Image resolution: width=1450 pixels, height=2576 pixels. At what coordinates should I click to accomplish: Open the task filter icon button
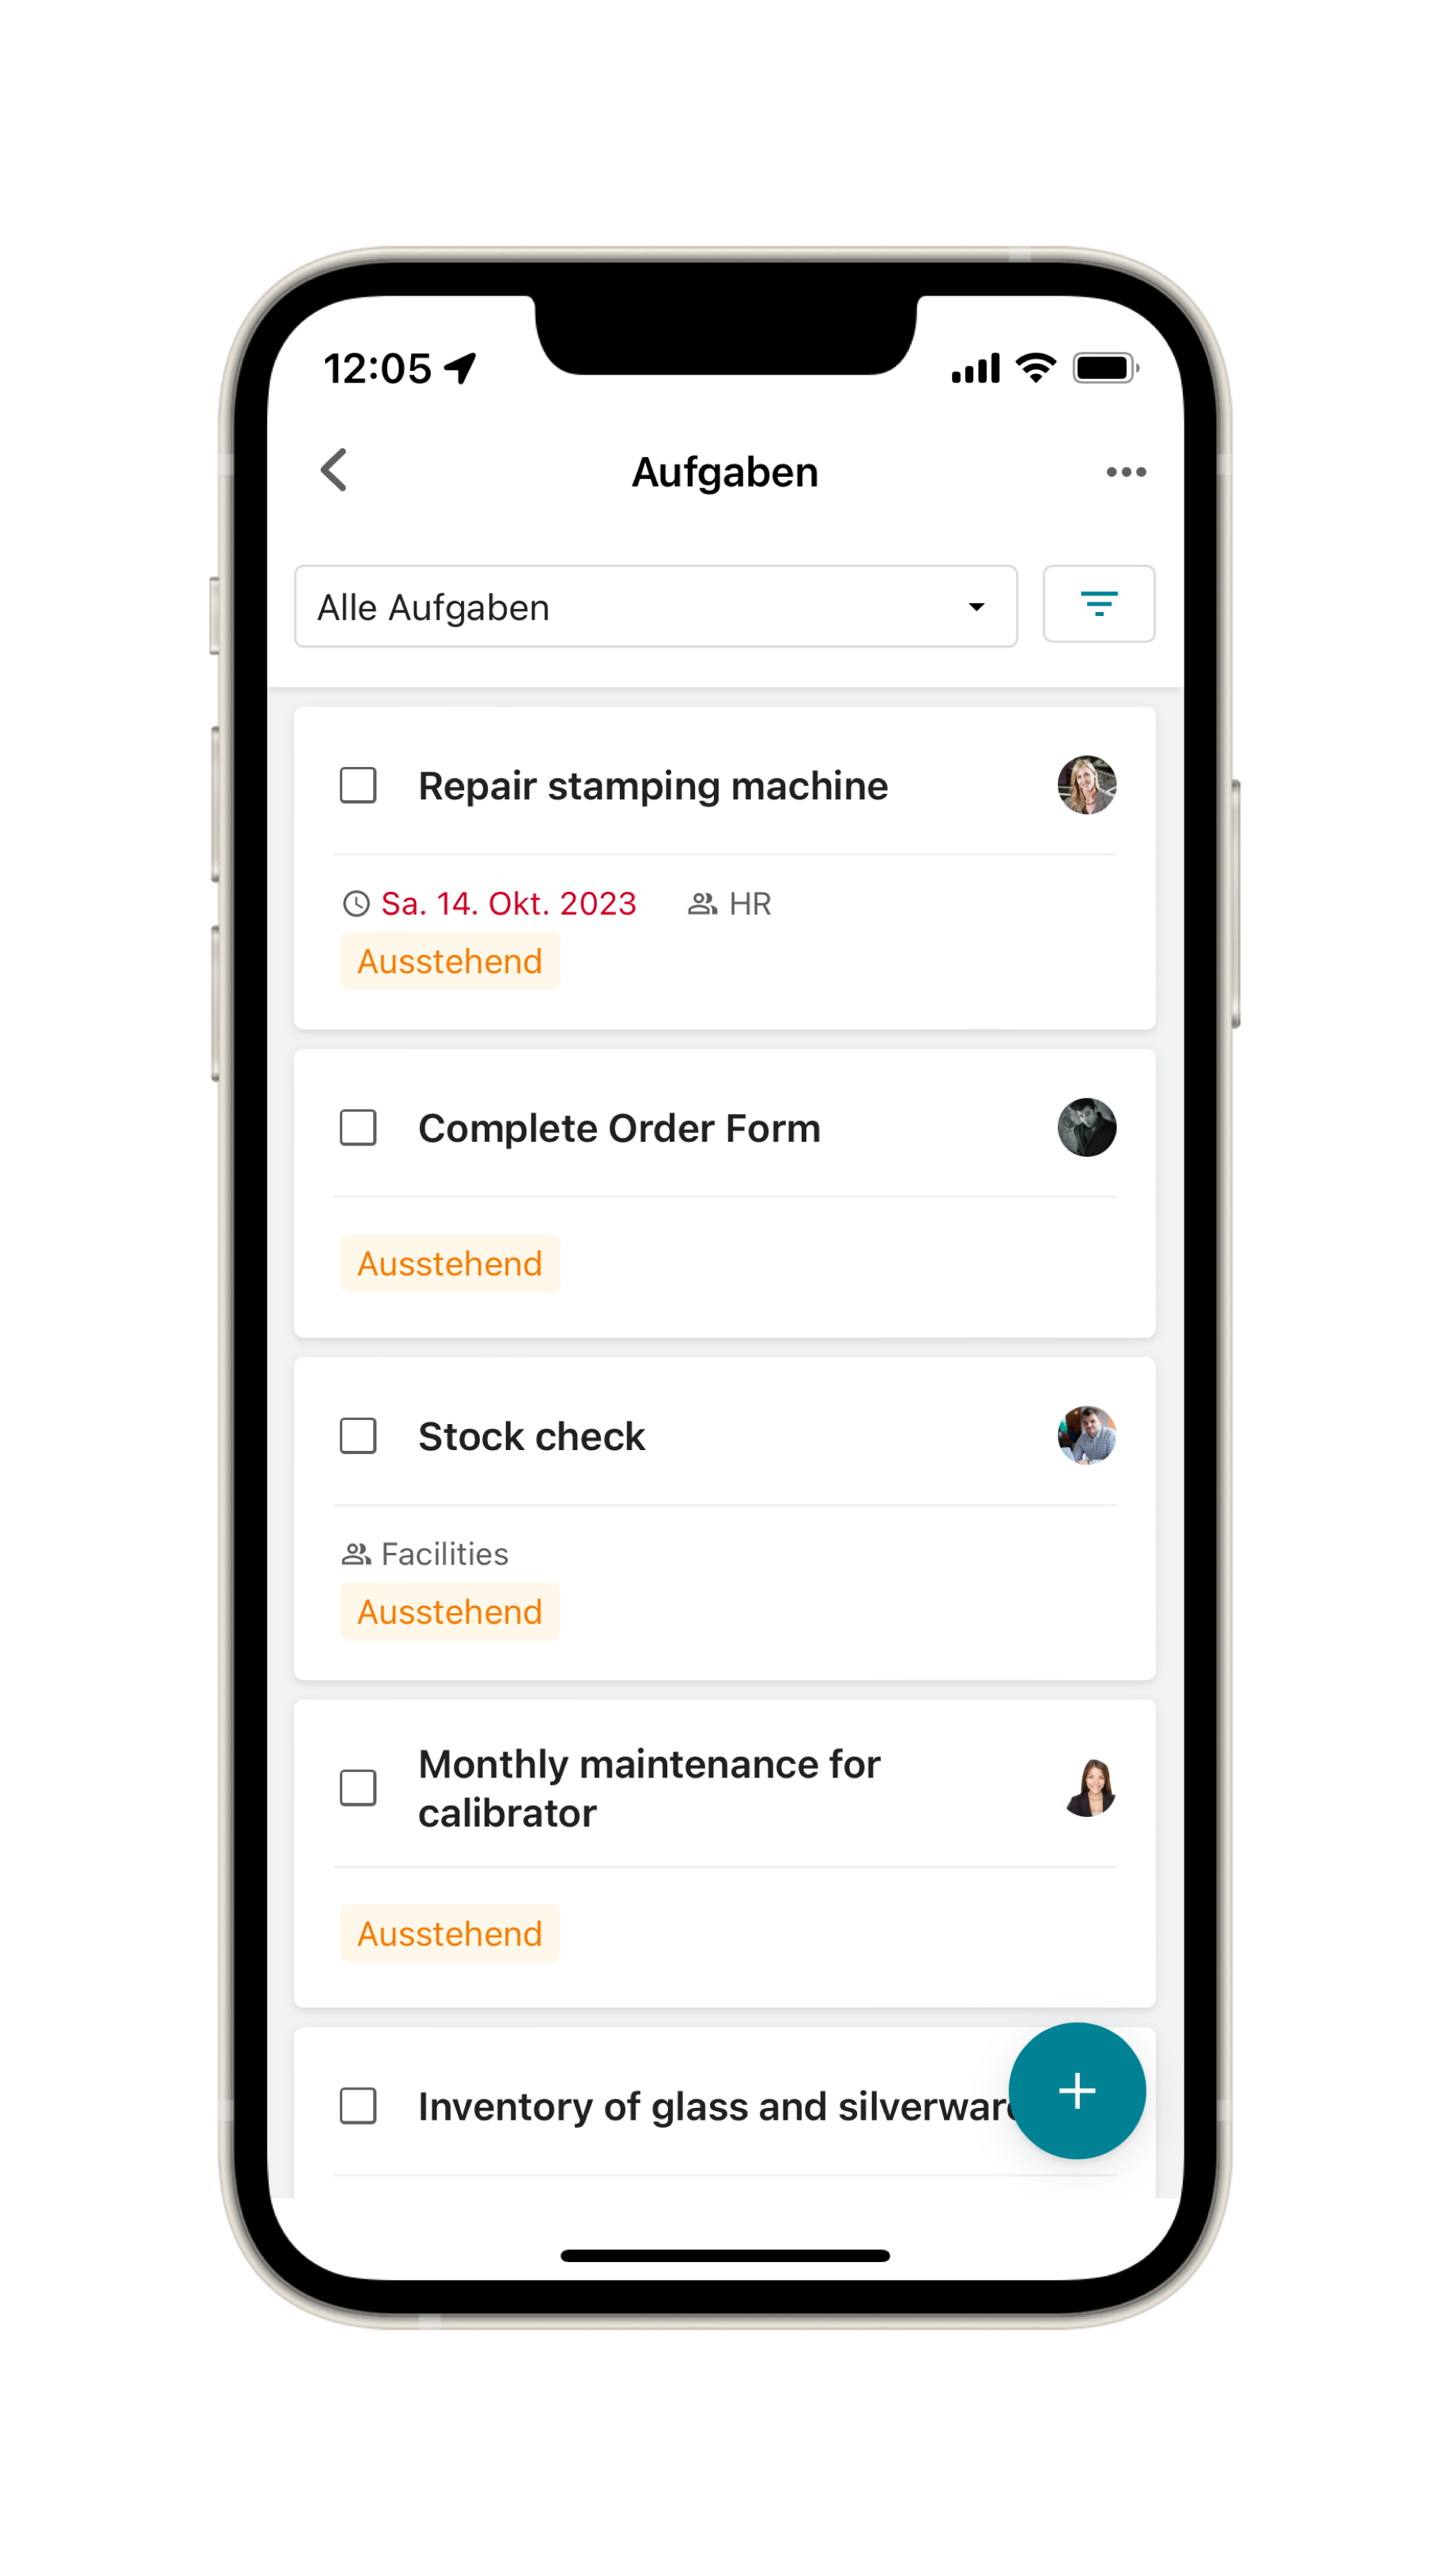(x=1099, y=603)
